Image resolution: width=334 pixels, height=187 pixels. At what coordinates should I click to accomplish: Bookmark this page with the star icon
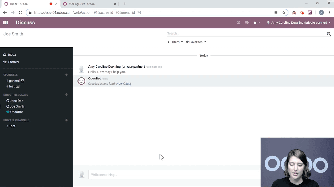tap(284, 12)
